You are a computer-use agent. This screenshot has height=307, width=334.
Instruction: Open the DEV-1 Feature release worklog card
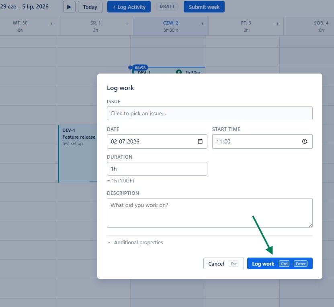(x=78, y=154)
